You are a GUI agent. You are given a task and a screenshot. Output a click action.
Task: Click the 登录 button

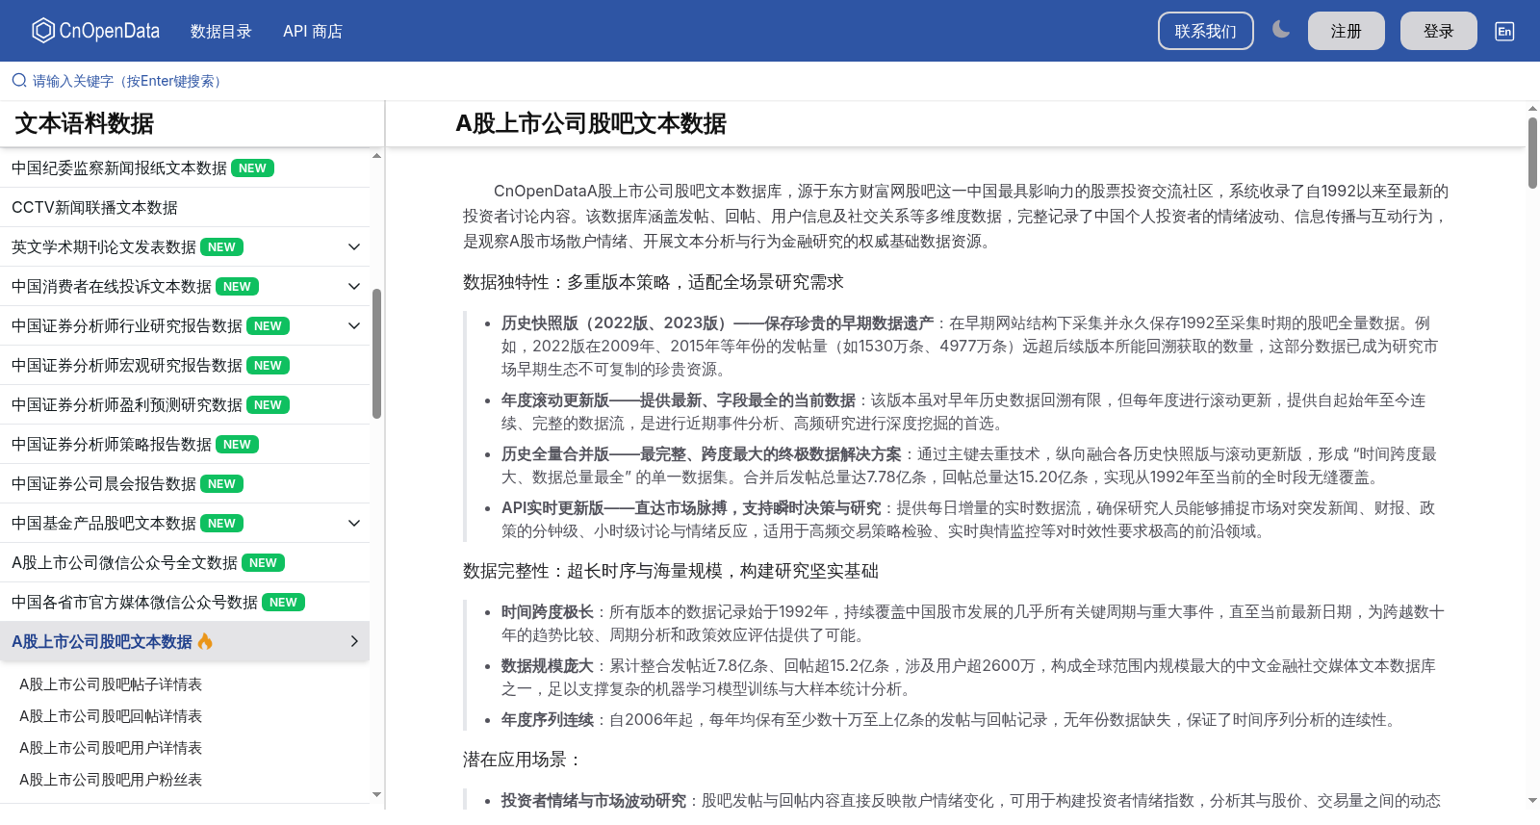(1438, 31)
